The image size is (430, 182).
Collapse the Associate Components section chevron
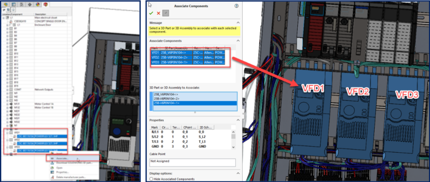coord(238,41)
